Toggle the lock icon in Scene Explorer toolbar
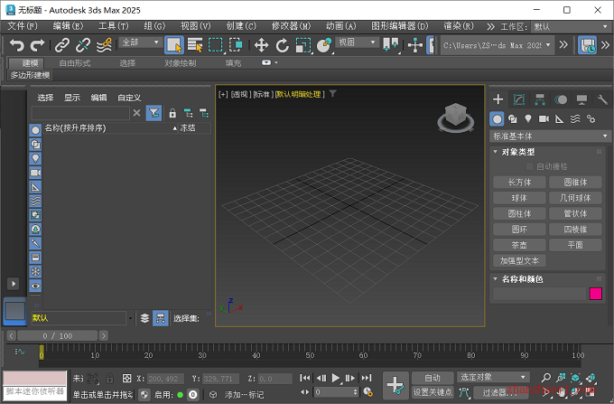 click(172, 113)
